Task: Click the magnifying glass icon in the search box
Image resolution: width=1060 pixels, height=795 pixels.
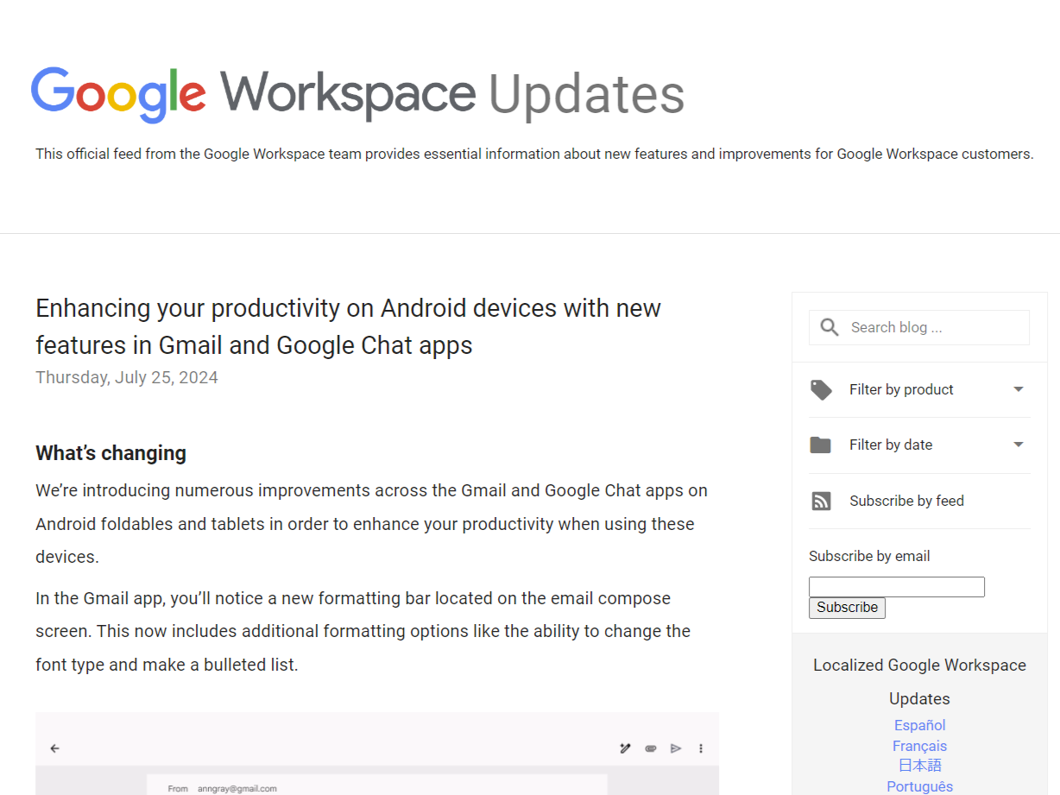Action: click(829, 327)
